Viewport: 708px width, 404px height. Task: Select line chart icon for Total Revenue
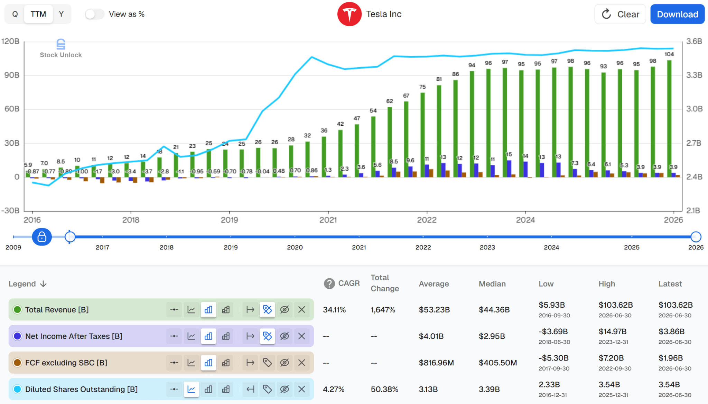[x=191, y=309]
